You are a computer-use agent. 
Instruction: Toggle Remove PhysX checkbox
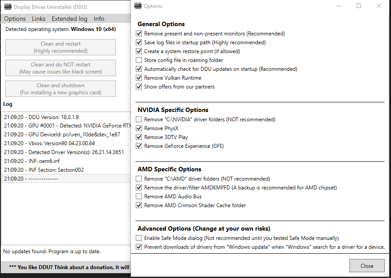tap(139, 128)
